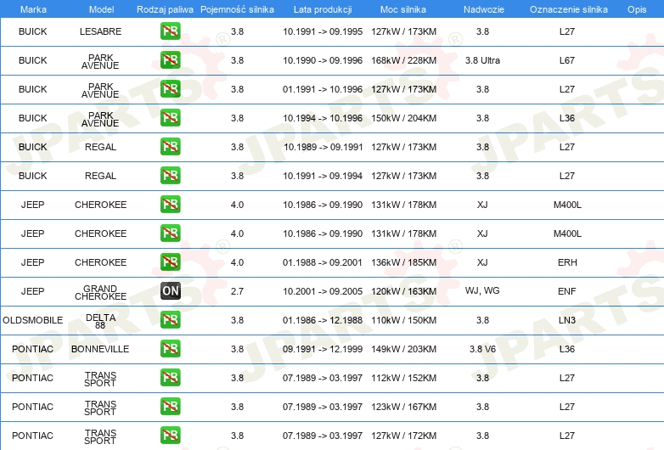664x450 pixels.
Task: Click the 10.1989 -> 09.1991 date cell
Action: click(x=323, y=147)
